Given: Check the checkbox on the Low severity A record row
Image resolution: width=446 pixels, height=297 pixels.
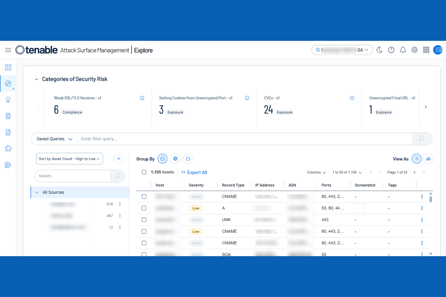Looking at the screenshot, I should point(144,208).
